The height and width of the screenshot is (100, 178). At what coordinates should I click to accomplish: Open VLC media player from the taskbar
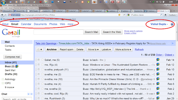pyautogui.click(x=23, y=2)
